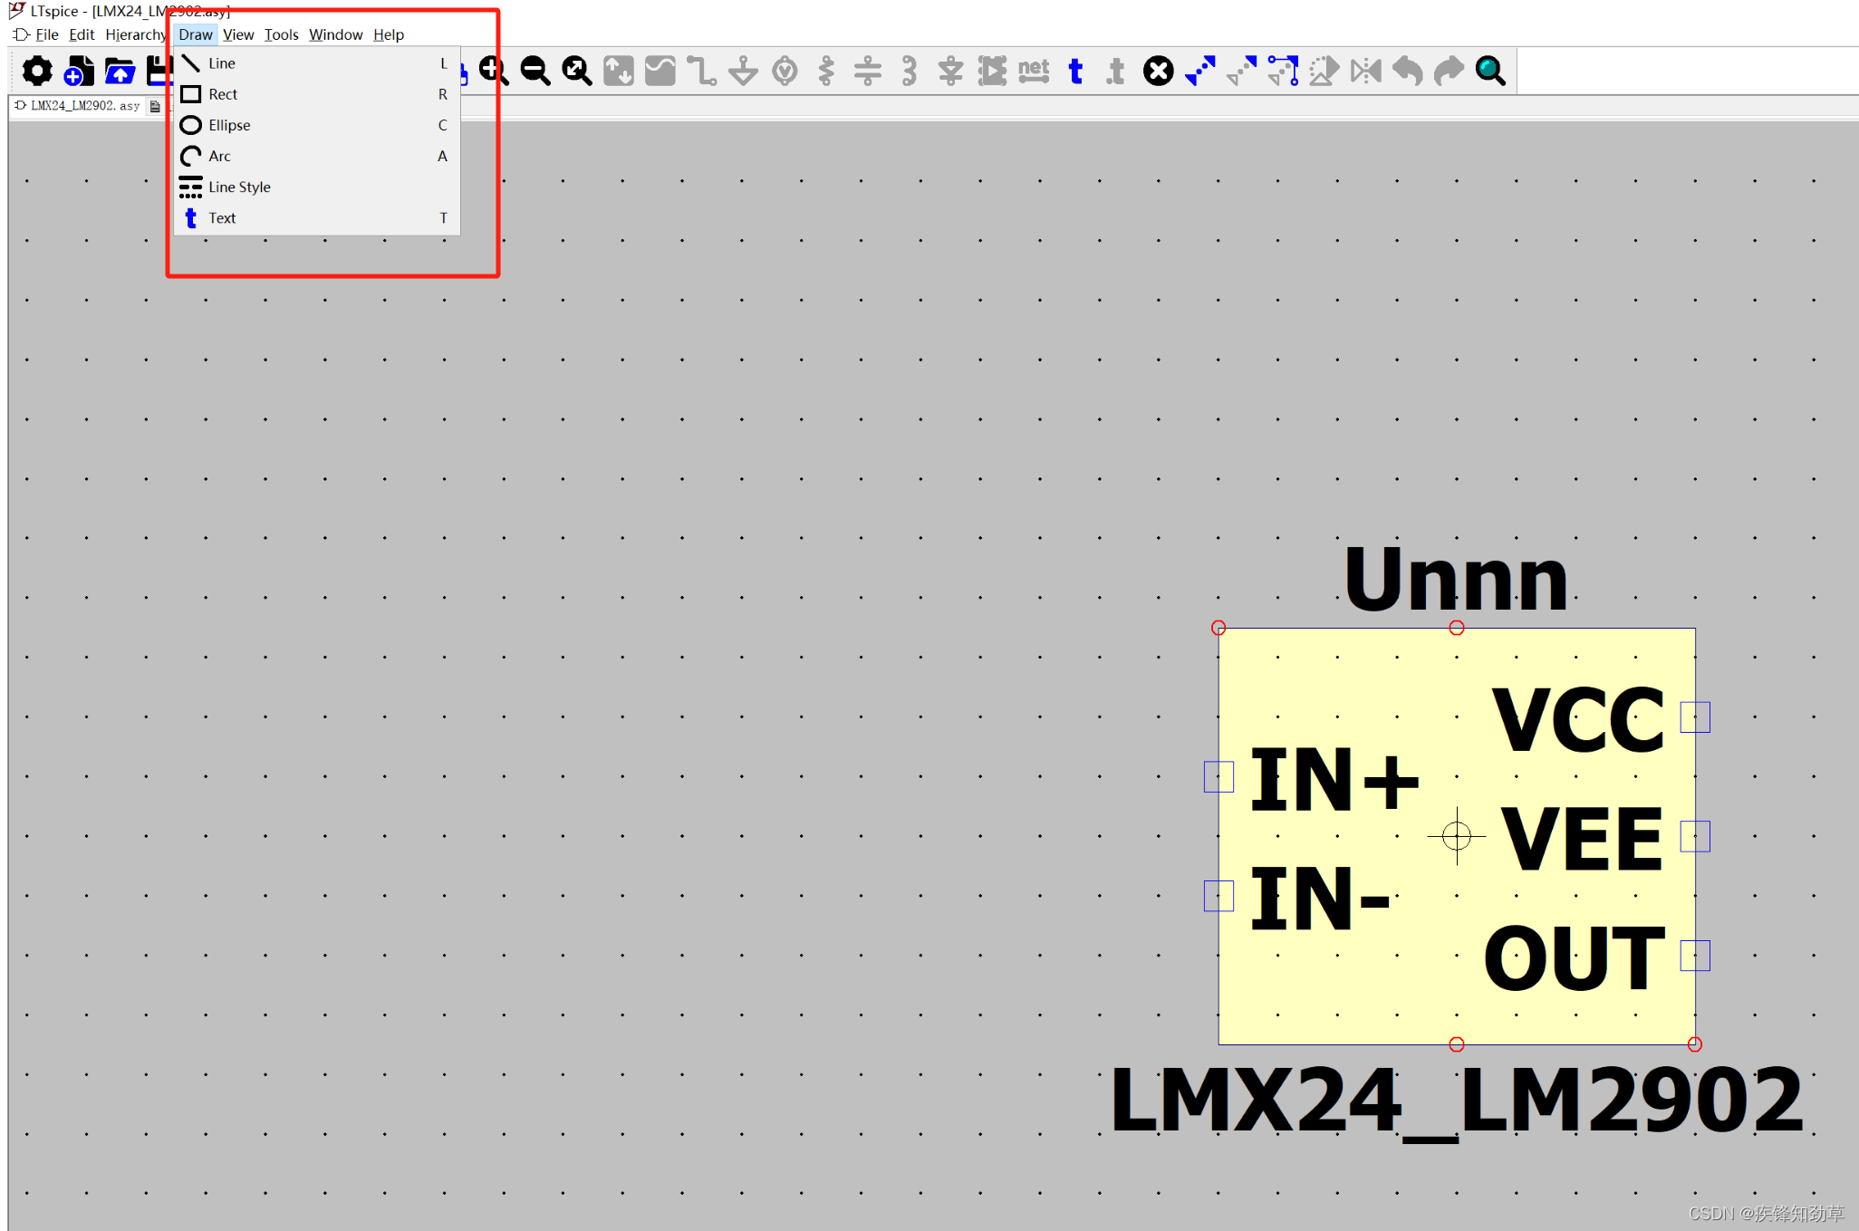Click the IN+ pin square
This screenshot has height=1231, width=1859.
[1218, 777]
